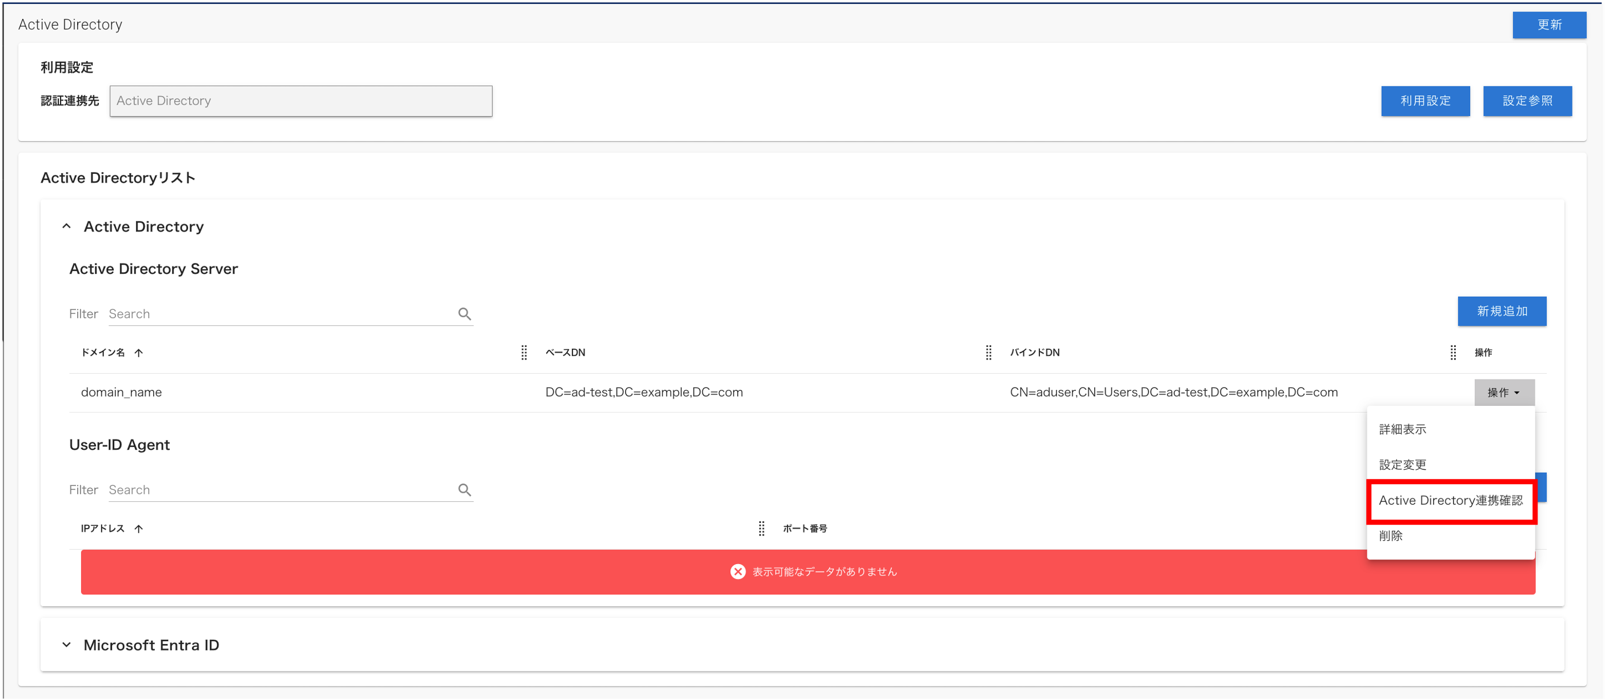Click the 更新 button
The height and width of the screenshot is (699, 1605).
[x=1549, y=25]
